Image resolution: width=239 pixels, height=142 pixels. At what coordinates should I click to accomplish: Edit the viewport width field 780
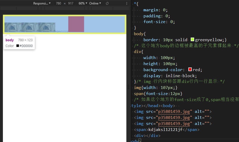[x=58, y=3]
